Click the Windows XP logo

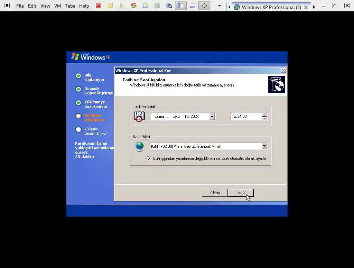point(91,57)
